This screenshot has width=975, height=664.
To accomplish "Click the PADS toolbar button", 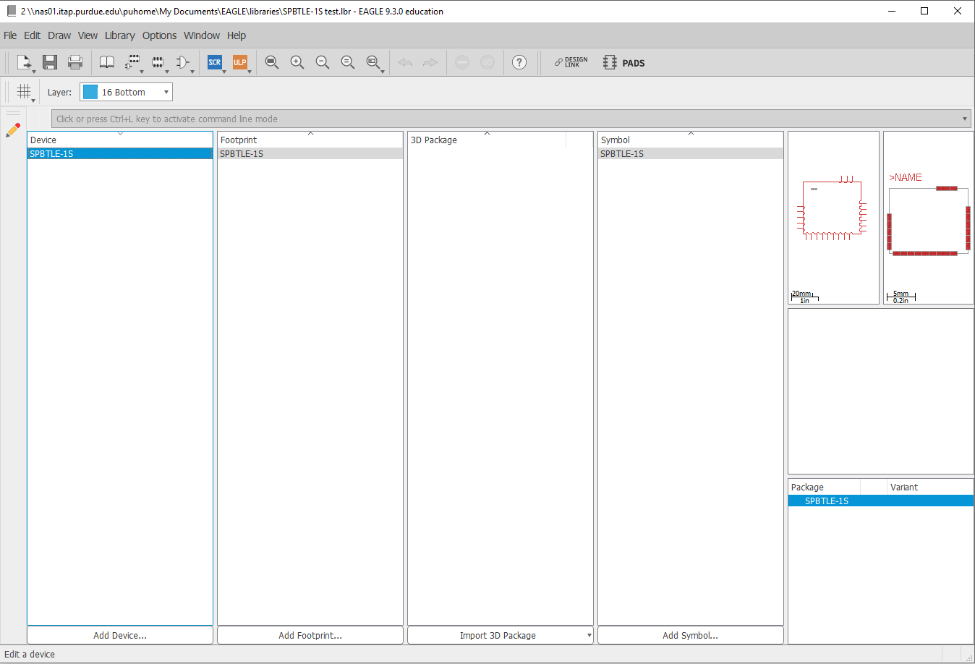I will (623, 62).
